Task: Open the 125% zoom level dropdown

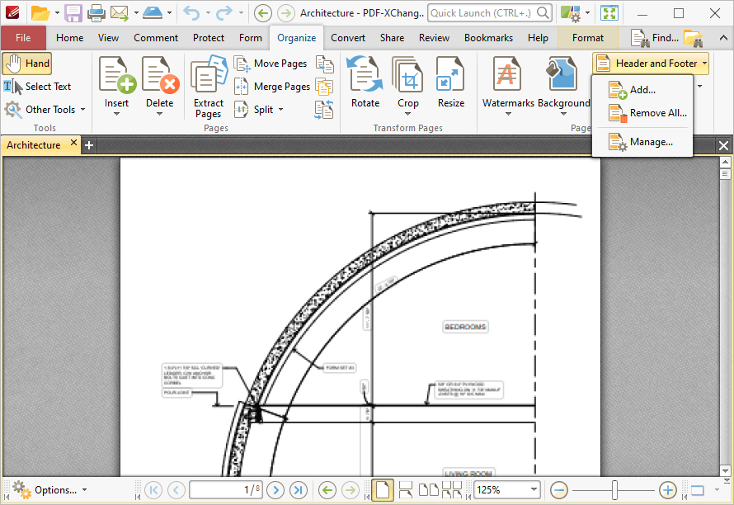Action: (534, 490)
